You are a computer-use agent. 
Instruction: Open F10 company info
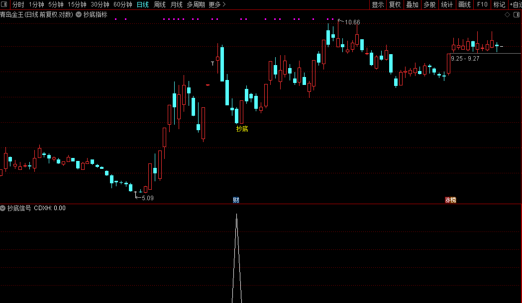482,4
